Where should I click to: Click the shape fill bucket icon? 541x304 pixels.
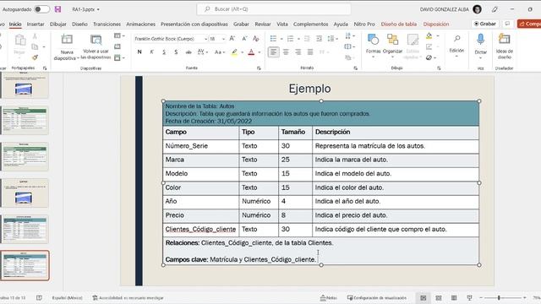[429, 35]
